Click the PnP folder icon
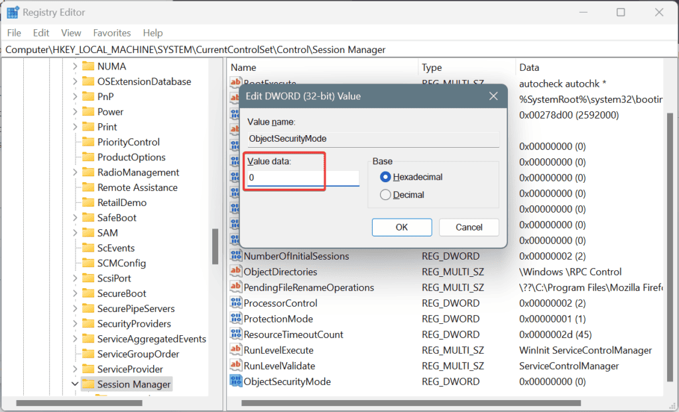This screenshot has height=412, width=679. (88, 97)
